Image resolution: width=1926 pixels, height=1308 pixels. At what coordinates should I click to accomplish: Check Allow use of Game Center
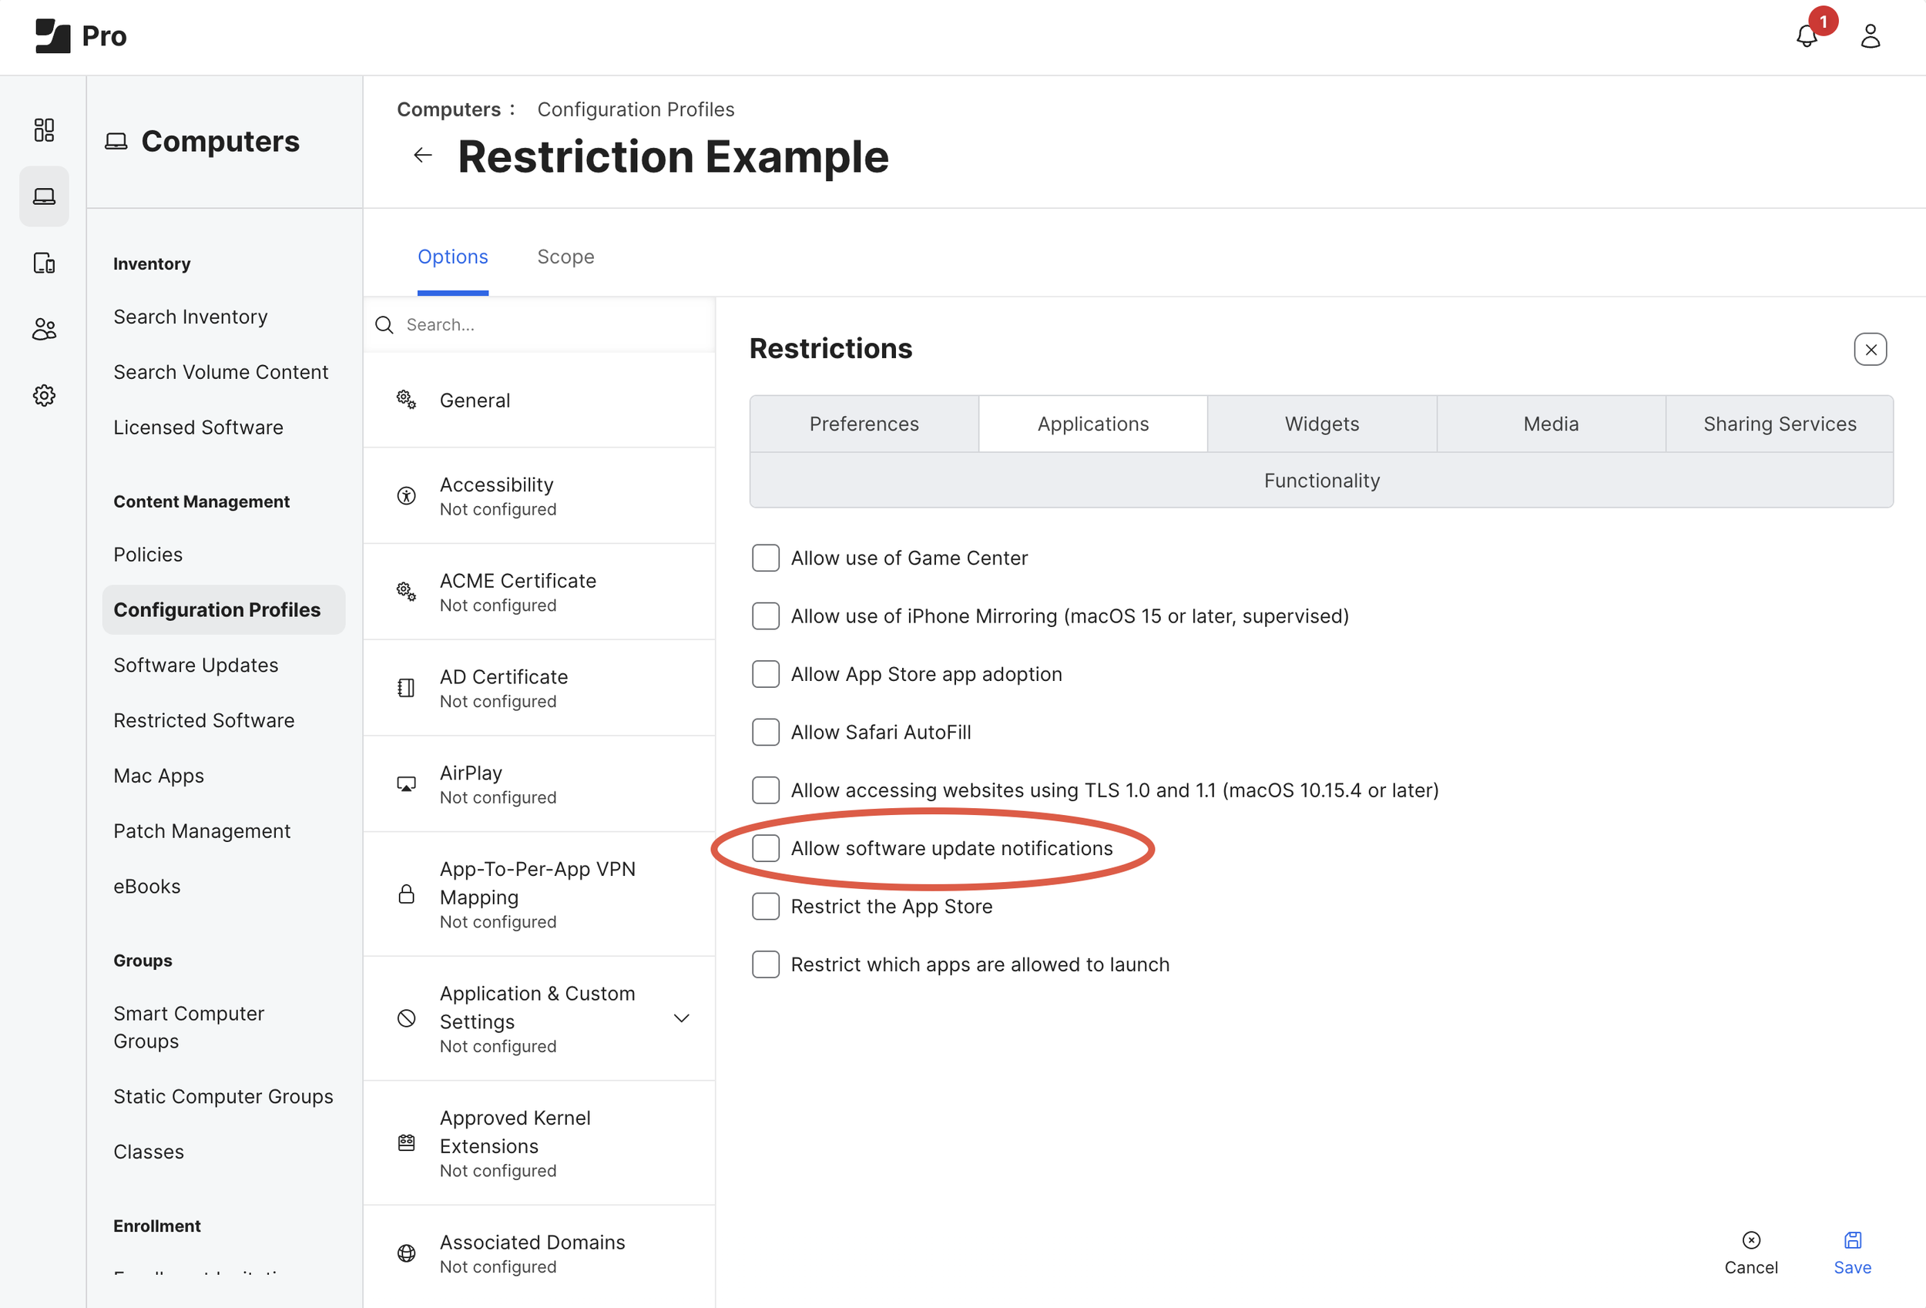765,558
